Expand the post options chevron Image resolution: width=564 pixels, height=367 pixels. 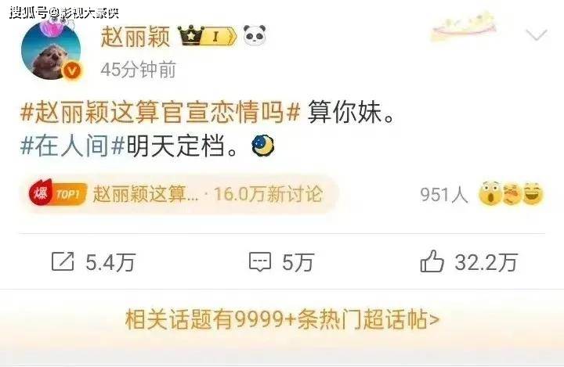tap(537, 35)
